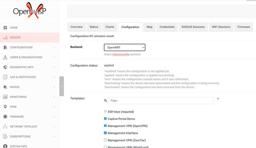Click the Home sidebar icon
Viewport: 256px width, 148px height.
point(5,28)
